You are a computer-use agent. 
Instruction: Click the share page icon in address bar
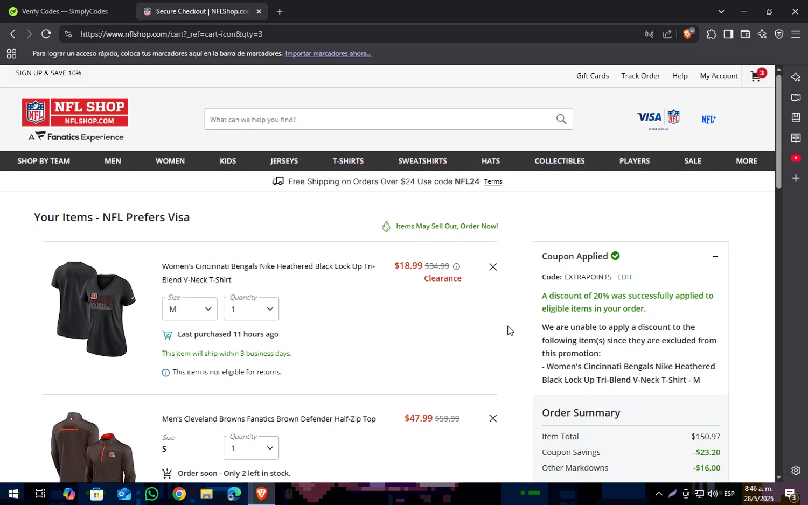coord(667,34)
